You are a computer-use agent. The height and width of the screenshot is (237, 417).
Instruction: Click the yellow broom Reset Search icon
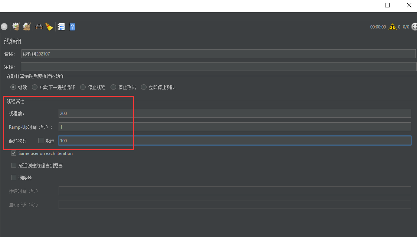(49, 27)
